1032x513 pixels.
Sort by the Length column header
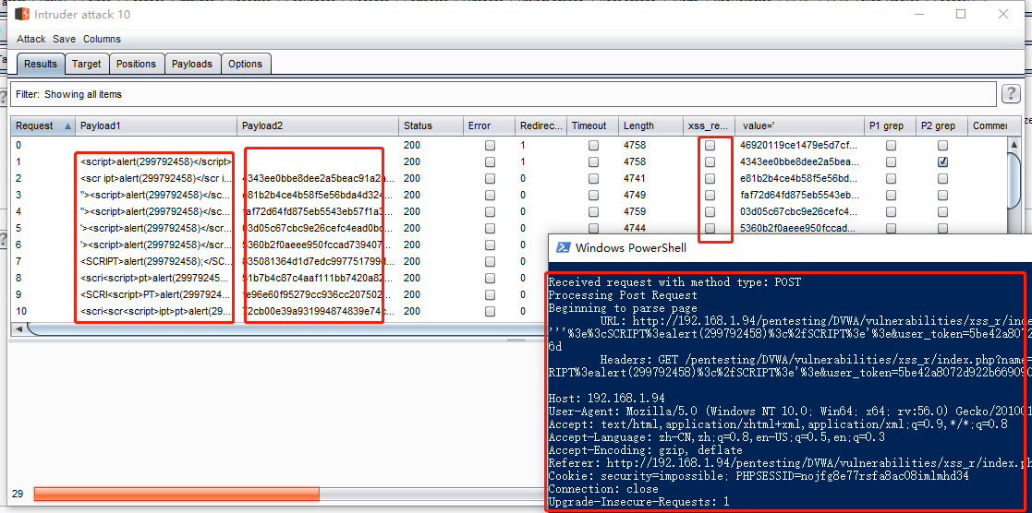point(650,125)
